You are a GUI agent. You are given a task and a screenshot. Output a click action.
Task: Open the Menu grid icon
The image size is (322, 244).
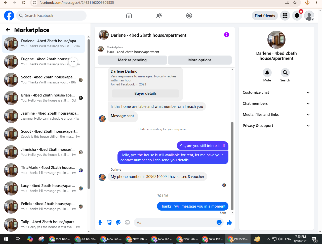pyautogui.click(x=285, y=16)
